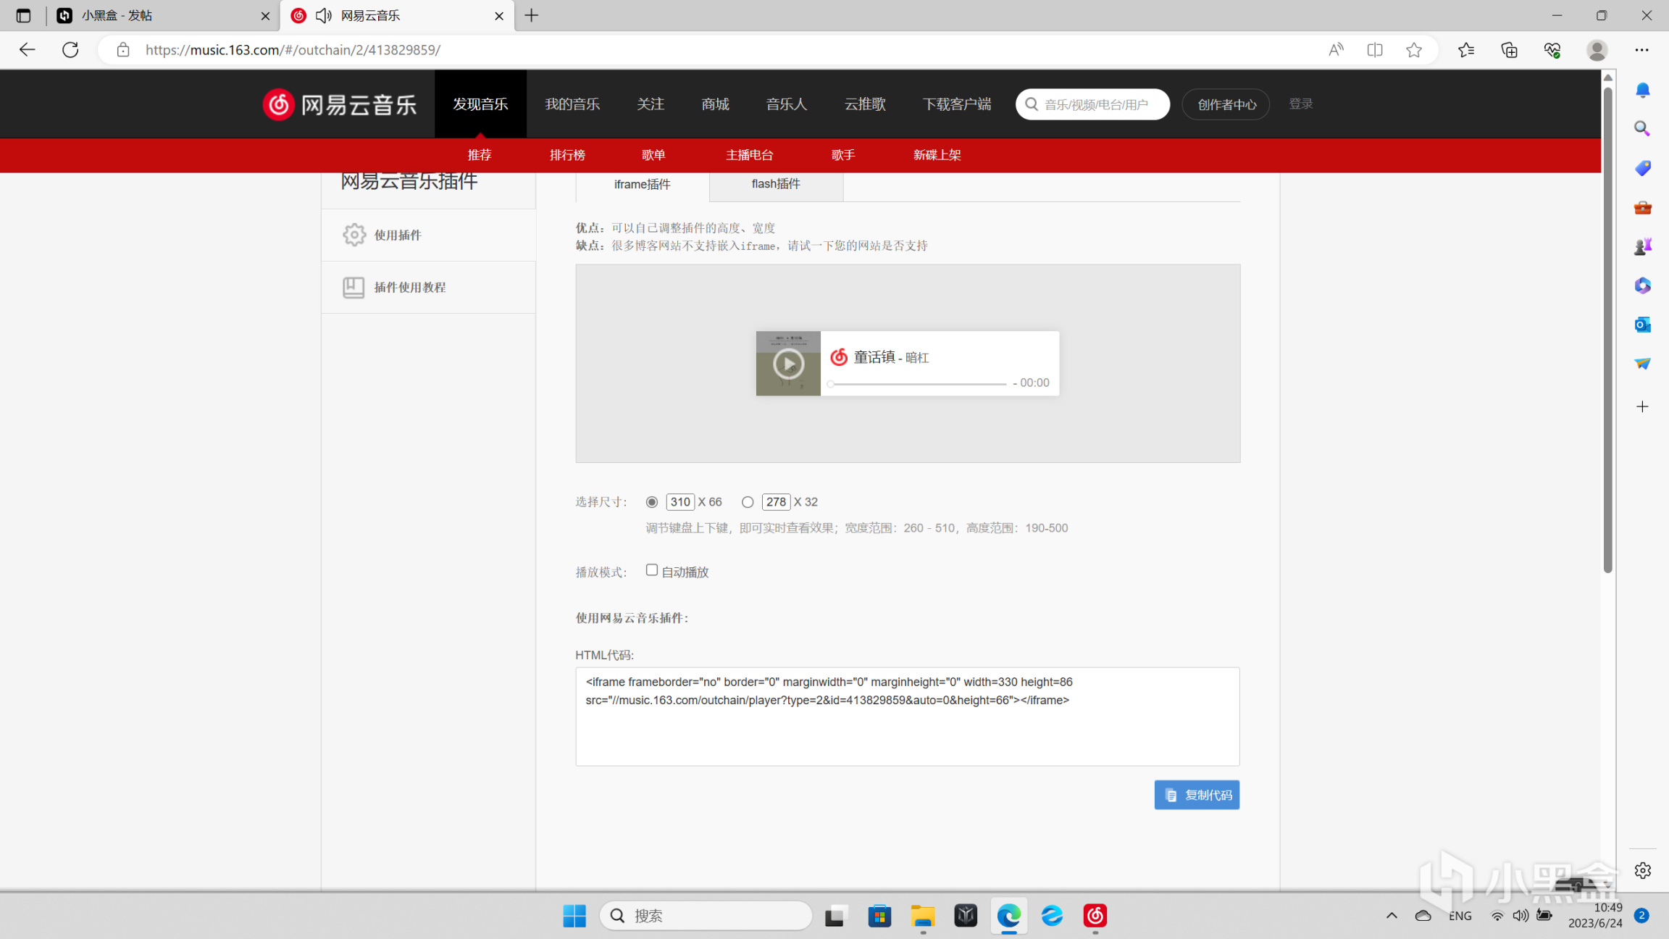Expand Edge sidebar with plus button

[x=1642, y=407]
